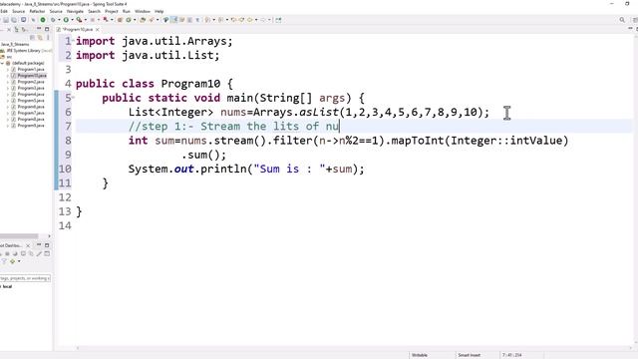Screen dimensions: 638x359
Task: Toggle Mark Occurrences highlighted toolbar button
Action: (x=173, y=20)
